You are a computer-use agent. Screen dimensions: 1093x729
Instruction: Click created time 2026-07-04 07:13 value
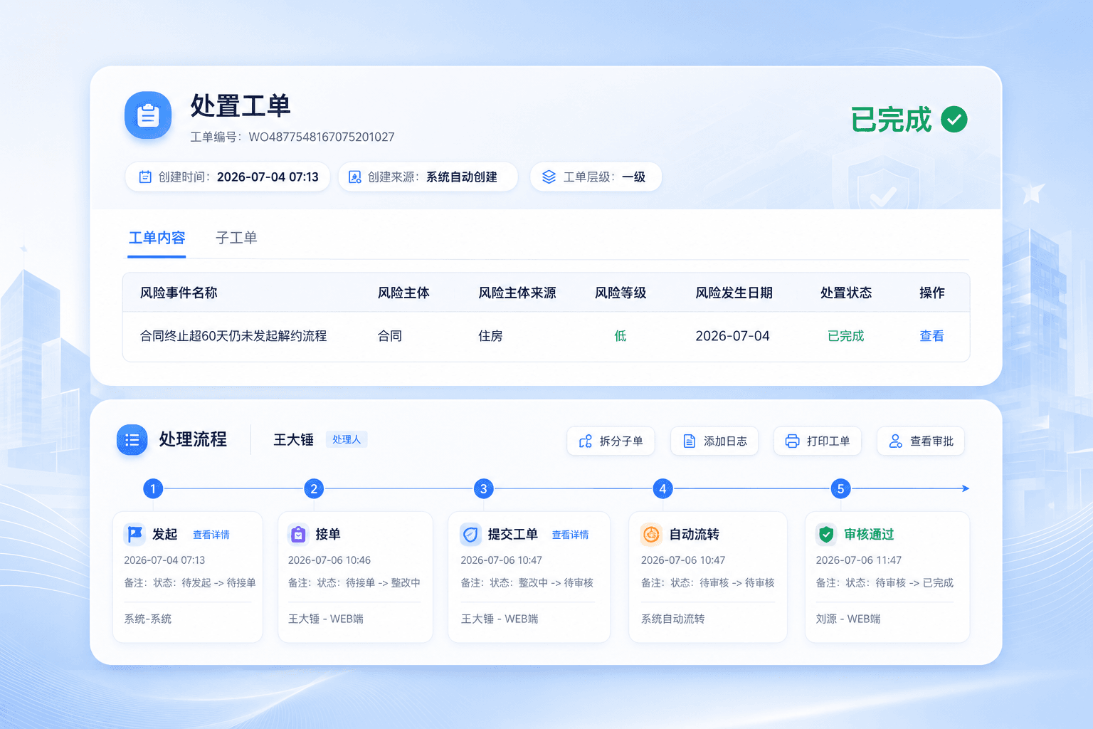pyautogui.click(x=268, y=177)
